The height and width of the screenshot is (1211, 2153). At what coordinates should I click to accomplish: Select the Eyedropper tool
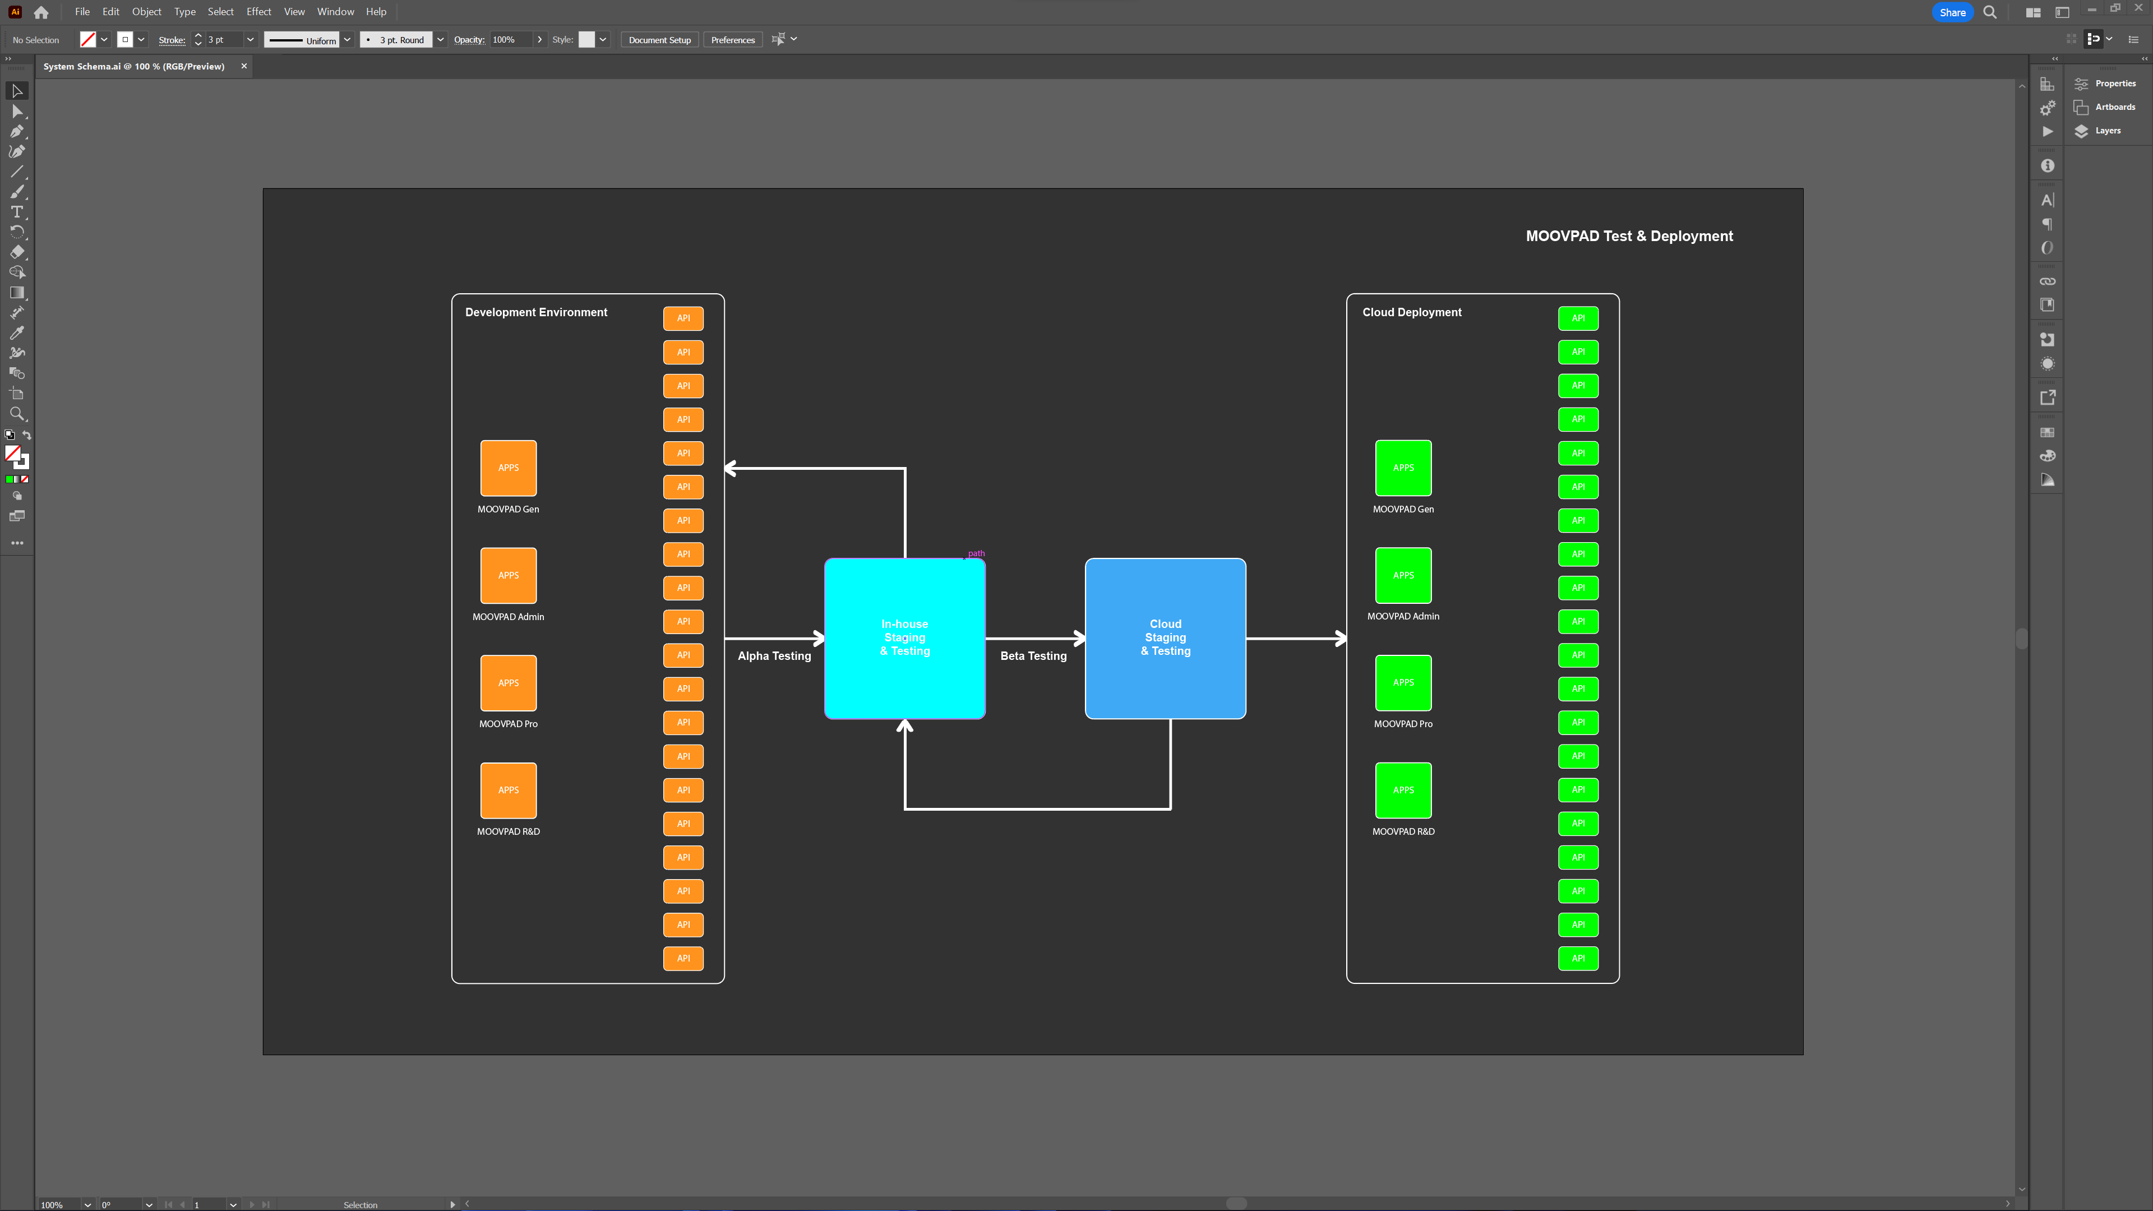(17, 332)
